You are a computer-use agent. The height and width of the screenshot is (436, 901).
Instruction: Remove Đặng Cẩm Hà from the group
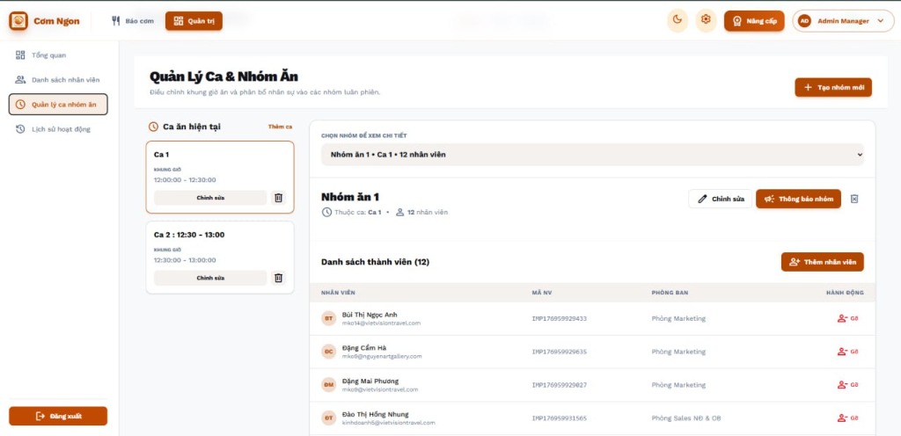pyautogui.click(x=847, y=352)
